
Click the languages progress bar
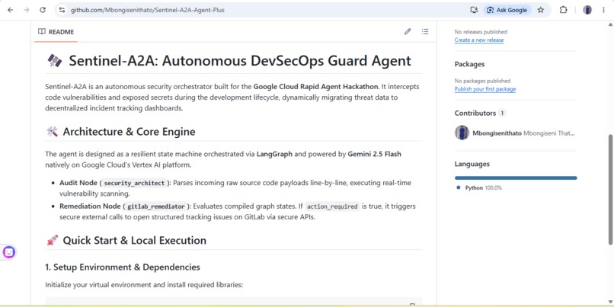click(x=516, y=177)
